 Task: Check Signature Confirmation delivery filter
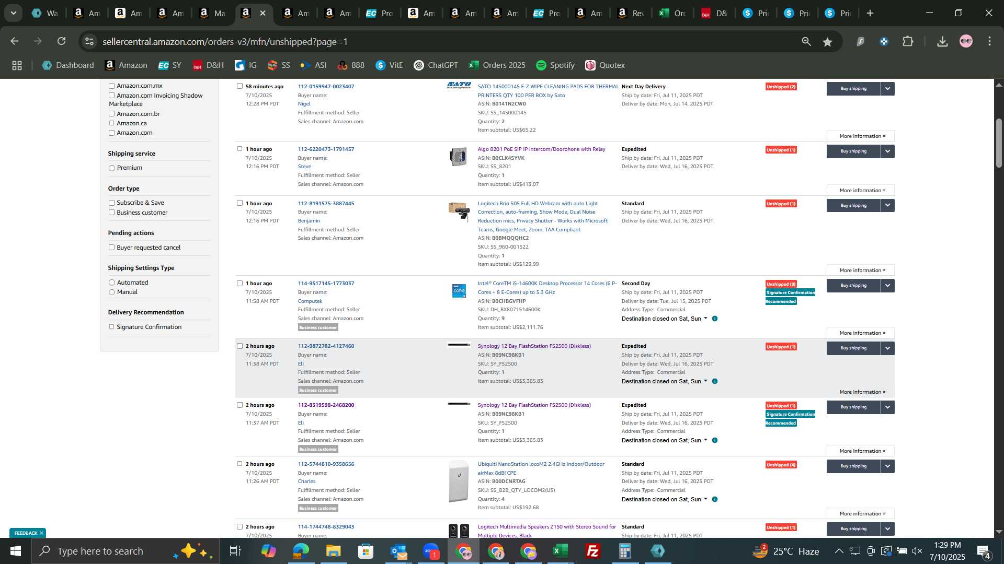[x=111, y=327]
